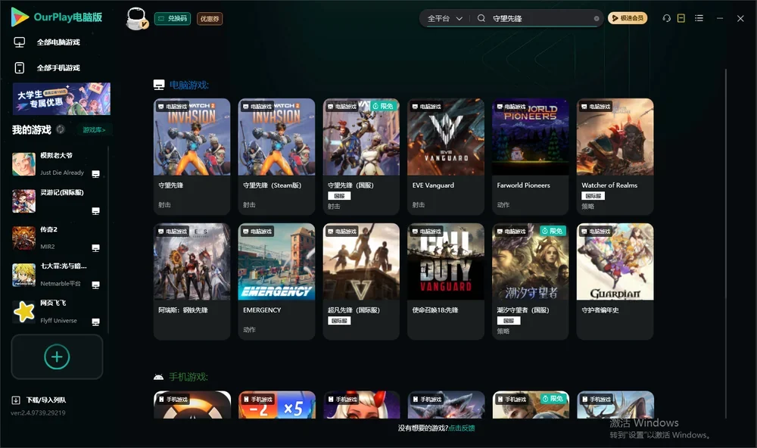This screenshot has width=757, height=448.
Task: Select 模拟老大爷 in my games
Action: pos(57,164)
